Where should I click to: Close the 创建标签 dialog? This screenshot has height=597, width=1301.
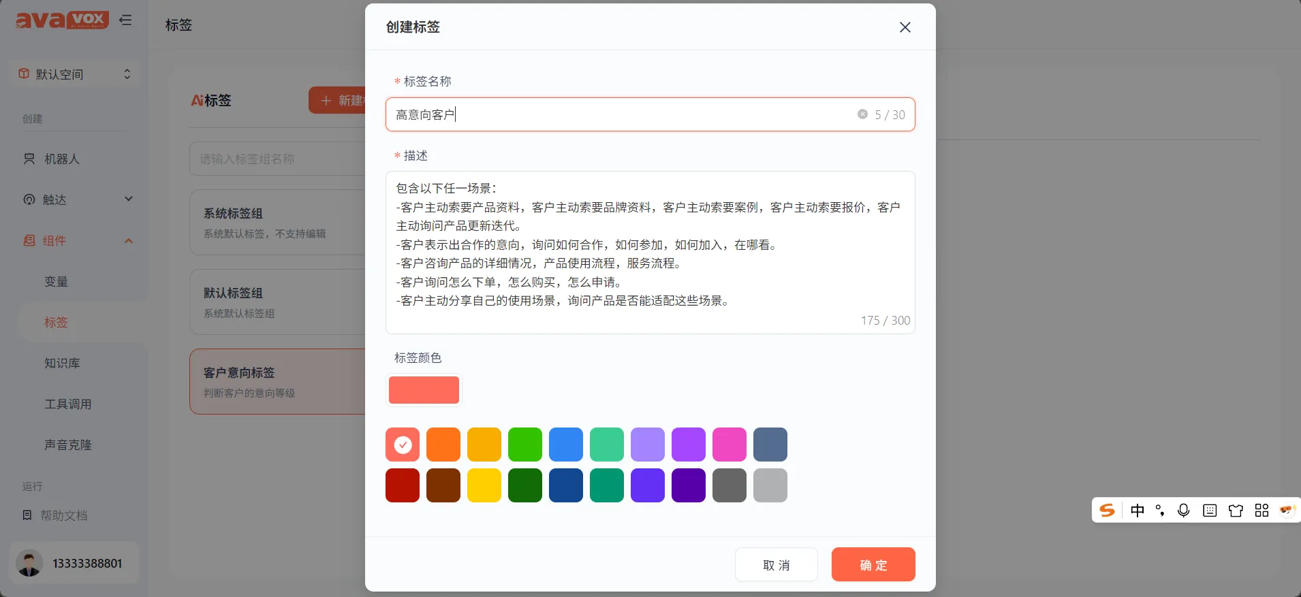(x=905, y=27)
